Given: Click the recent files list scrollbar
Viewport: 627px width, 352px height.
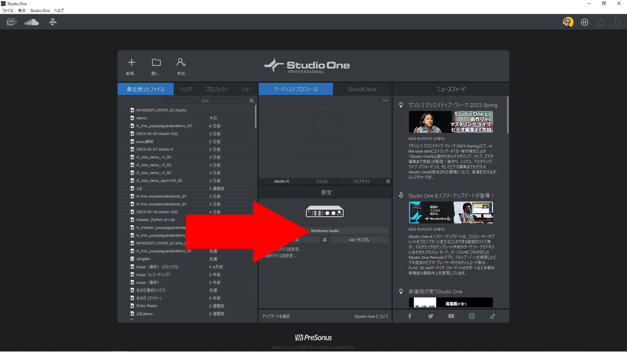Looking at the screenshot, I should pyautogui.click(x=255, y=117).
